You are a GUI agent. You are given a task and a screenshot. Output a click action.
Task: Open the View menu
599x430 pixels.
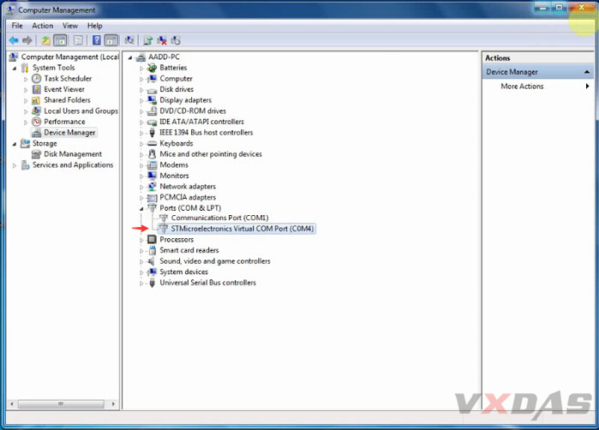click(70, 26)
